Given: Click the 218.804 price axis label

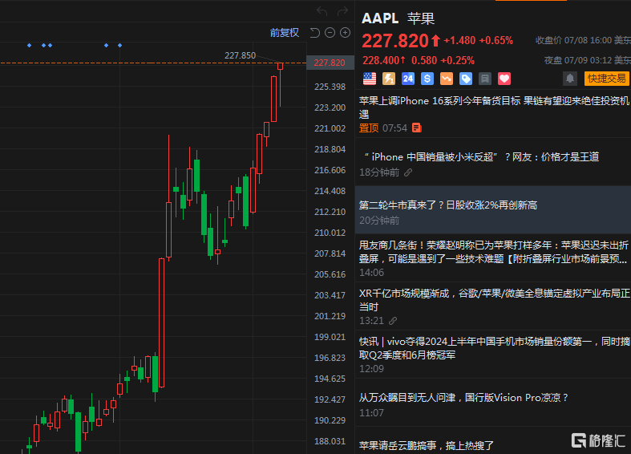Looking at the screenshot, I should click(x=330, y=149).
